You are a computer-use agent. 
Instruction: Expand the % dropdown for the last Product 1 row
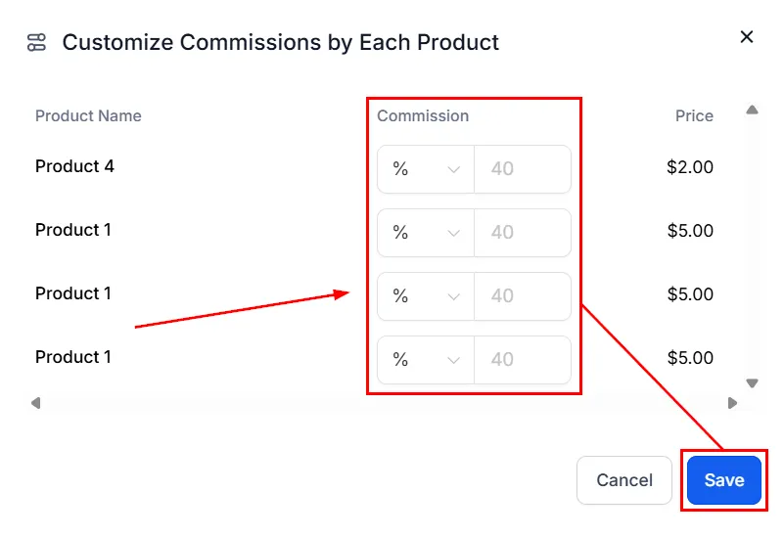pyautogui.click(x=426, y=360)
